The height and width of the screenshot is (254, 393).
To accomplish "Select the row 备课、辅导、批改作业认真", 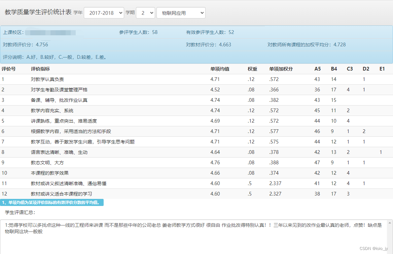I will pyautogui.click(x=196, y=100).
